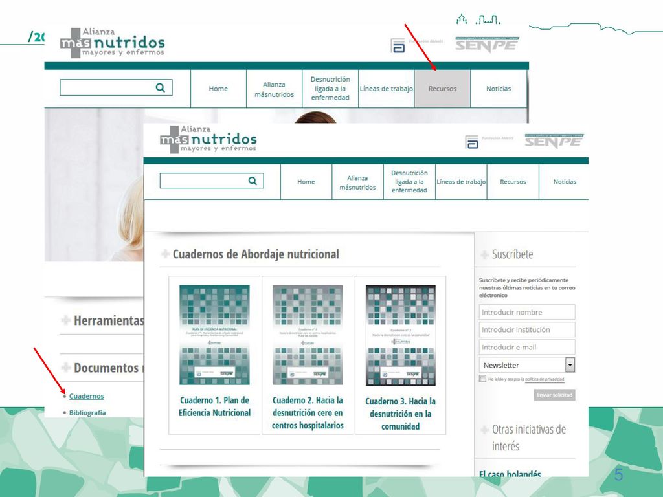Click the Documentos heading in back window

click(x=106, y=368)
